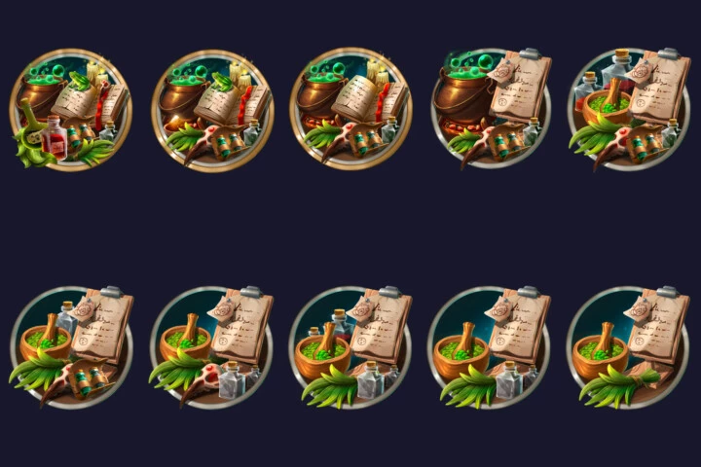Screen dimensions: 701x467
Task: Pick top-row icon with mortar and clipboard
Action: tap(629, 110)
